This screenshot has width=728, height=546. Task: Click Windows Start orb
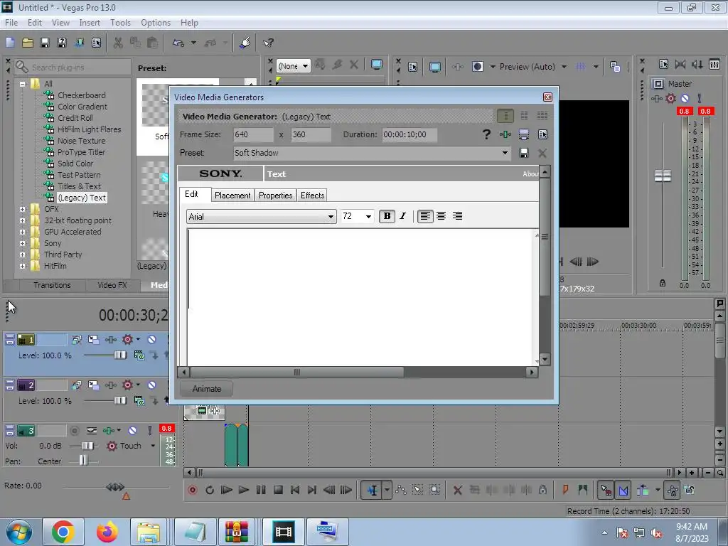point(18,532)
